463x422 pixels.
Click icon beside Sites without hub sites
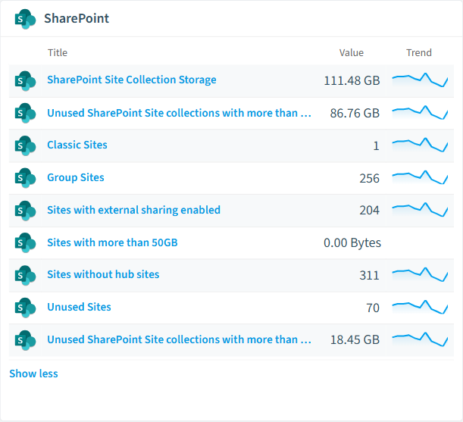[x=26, y=275]
